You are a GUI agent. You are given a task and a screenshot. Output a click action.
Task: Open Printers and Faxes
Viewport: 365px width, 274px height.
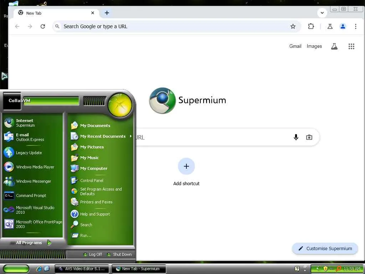point(101,202)
